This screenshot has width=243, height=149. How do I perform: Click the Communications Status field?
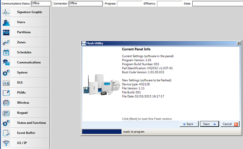(x=41, y=3)
